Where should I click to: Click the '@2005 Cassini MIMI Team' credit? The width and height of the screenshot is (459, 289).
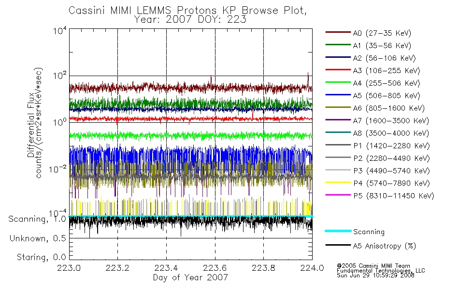click(373, 266)
